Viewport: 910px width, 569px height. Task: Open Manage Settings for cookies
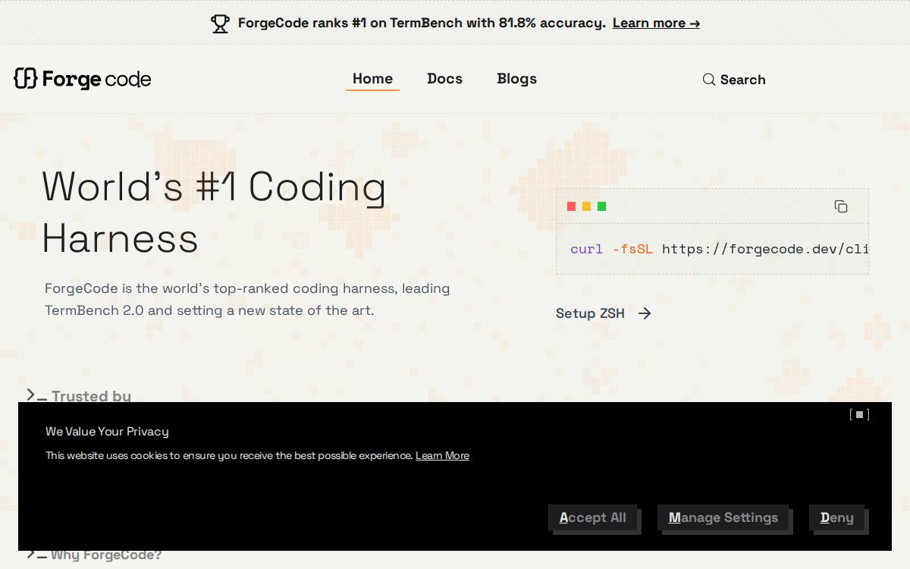point(723,517)
